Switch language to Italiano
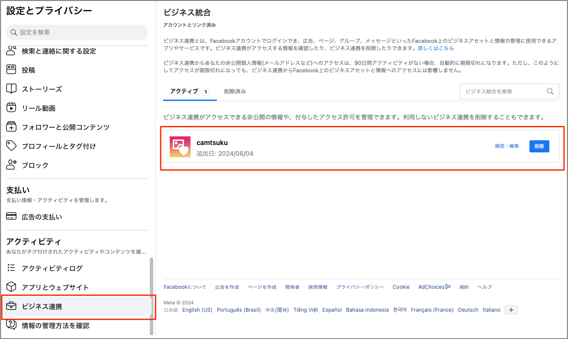 point(491,310)
